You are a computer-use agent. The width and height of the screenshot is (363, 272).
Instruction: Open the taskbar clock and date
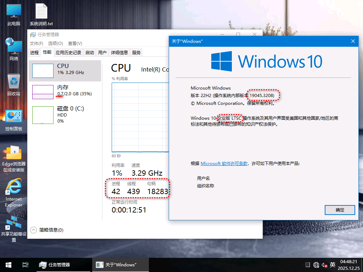349,265
